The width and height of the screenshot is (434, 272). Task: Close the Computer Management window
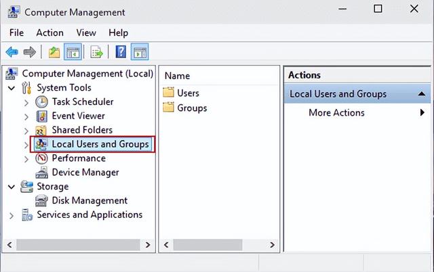click(414, 9)
